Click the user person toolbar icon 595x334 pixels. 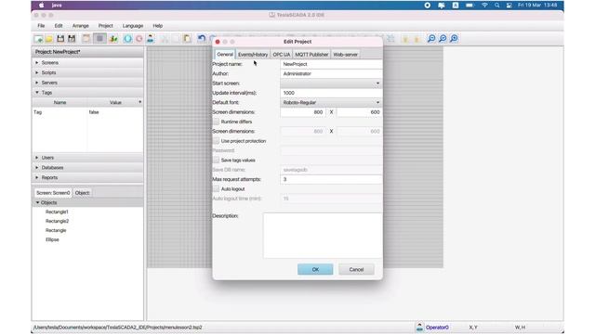[151, 39]
